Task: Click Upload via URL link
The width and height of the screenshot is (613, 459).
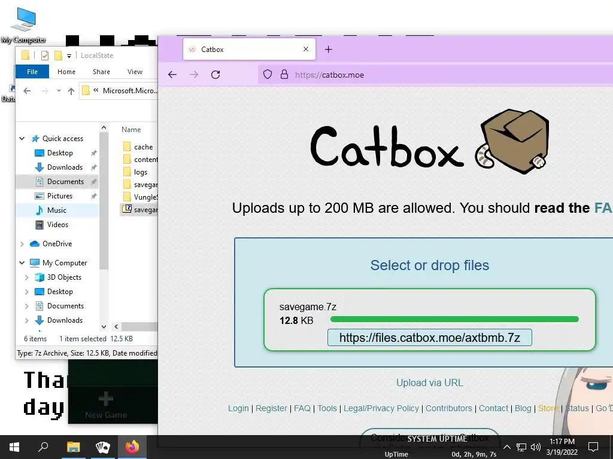Action: tap(430, 383)
